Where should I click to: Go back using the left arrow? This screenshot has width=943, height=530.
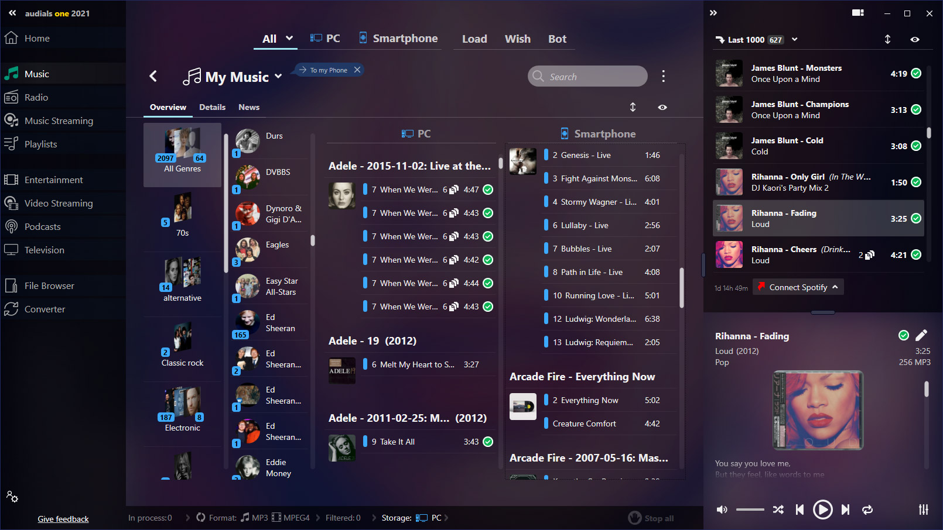click(153, 76)
